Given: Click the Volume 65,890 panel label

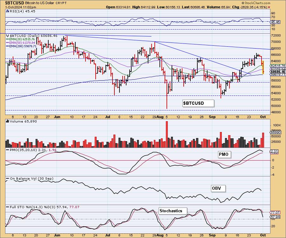Looking at the screenshot, I should tap(23, 121).
